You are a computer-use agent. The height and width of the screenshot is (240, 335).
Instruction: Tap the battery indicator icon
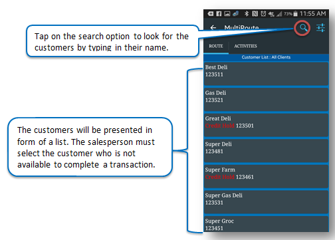tap(295, 14)
